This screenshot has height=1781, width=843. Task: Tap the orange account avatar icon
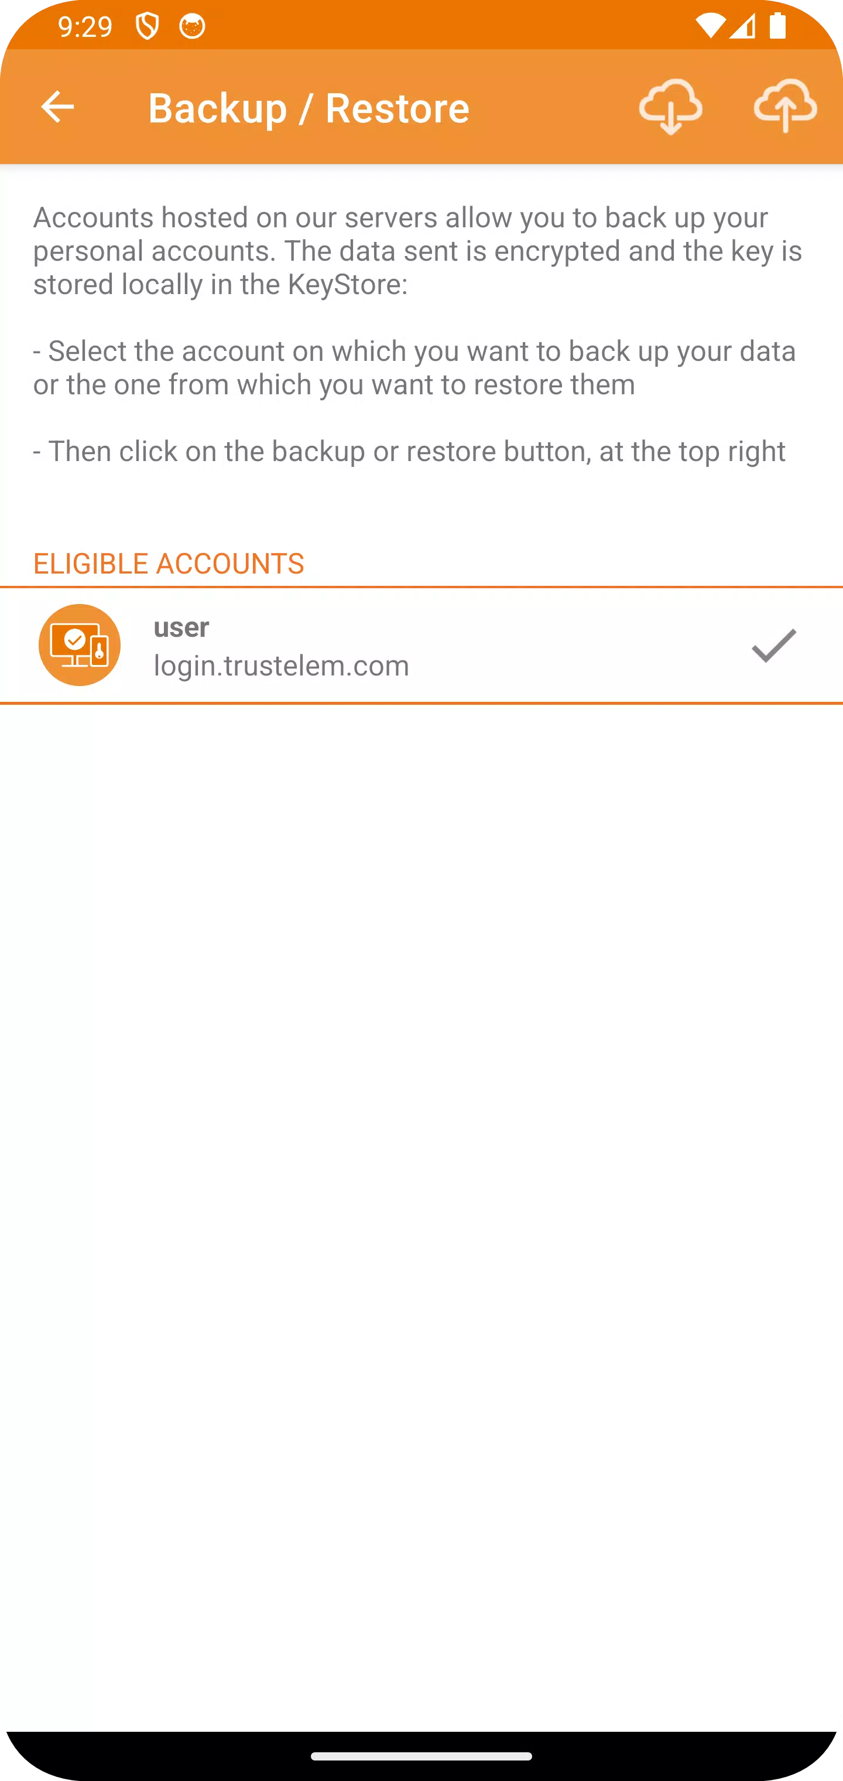tap(80, 644)
